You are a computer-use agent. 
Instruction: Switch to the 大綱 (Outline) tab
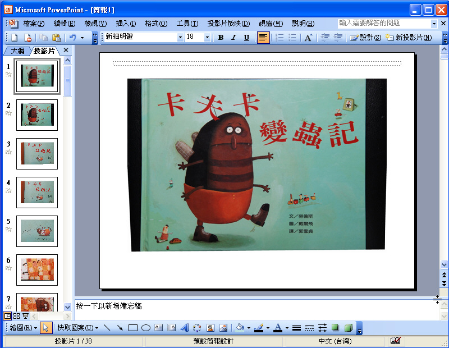click(x=17, y=51)
